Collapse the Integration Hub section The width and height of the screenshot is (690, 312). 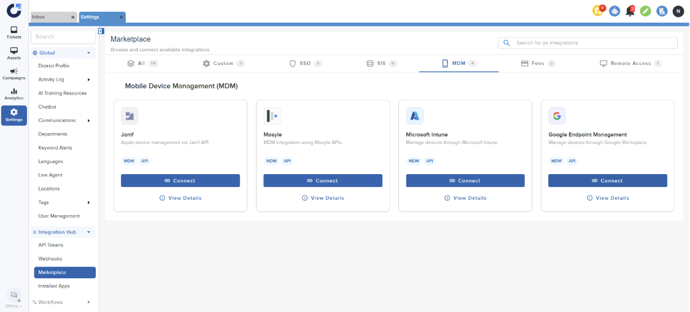(x=88, y=232)
